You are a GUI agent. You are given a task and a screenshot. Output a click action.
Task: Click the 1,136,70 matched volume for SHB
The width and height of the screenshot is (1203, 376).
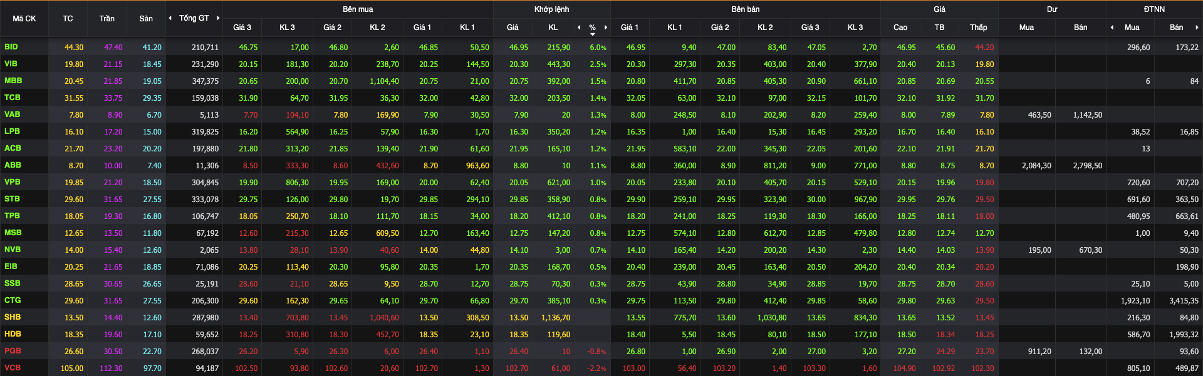click(x=556, y=318)
